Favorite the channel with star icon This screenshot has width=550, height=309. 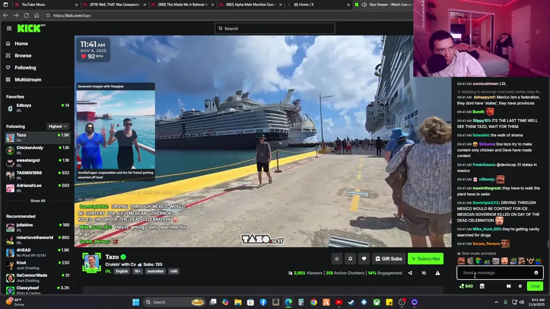(x=337, y=259)
